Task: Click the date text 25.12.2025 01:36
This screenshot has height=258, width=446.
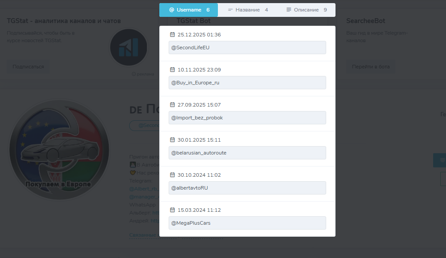Action: 199,35
